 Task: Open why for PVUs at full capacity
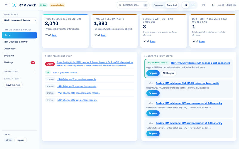pos(103,35)
